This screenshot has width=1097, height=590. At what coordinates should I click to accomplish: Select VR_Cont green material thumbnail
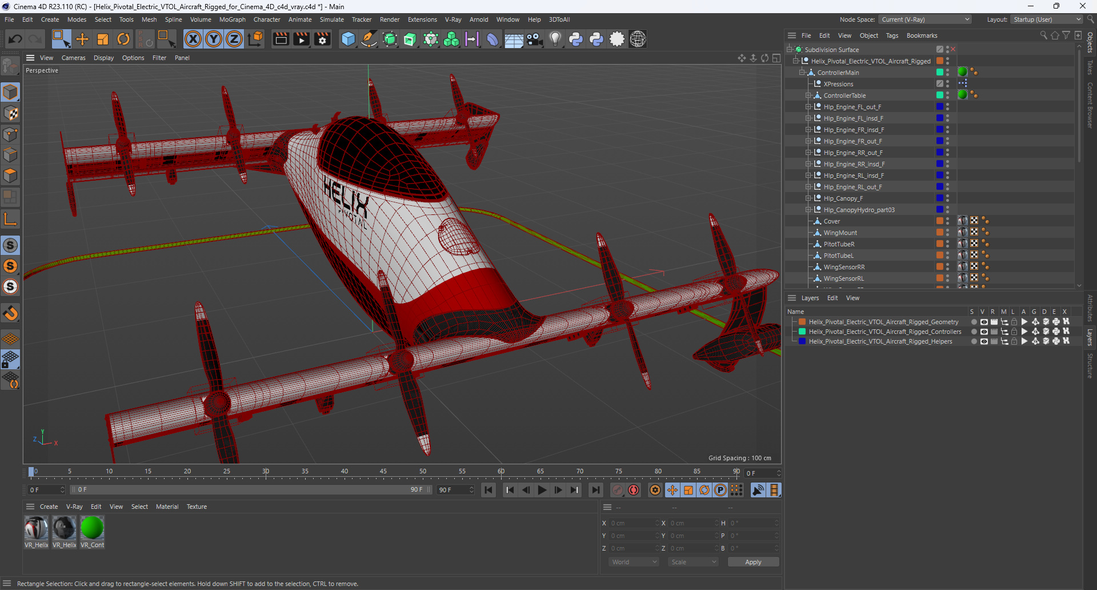pos(92,528)
